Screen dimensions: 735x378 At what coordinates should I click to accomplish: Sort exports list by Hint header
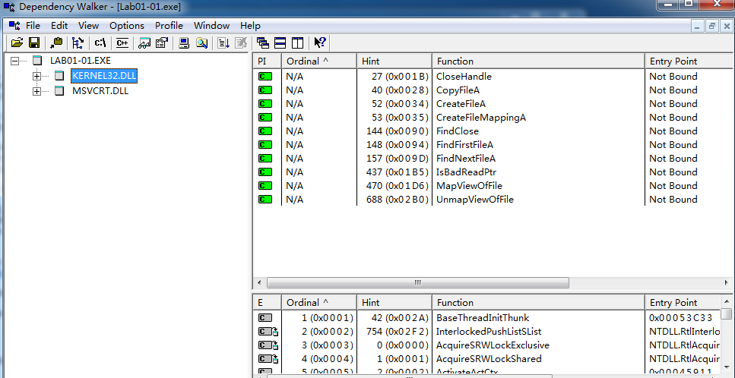pos(394,303)
